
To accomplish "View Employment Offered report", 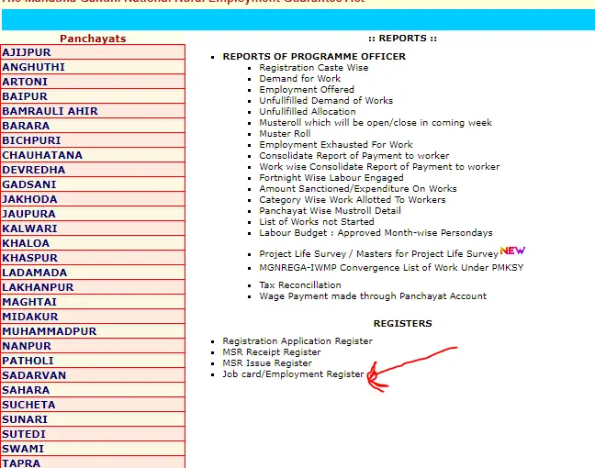I will tap(307, 90).
